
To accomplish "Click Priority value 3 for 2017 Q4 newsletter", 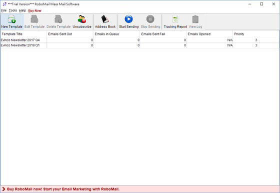I will click(x=256, y=40).
